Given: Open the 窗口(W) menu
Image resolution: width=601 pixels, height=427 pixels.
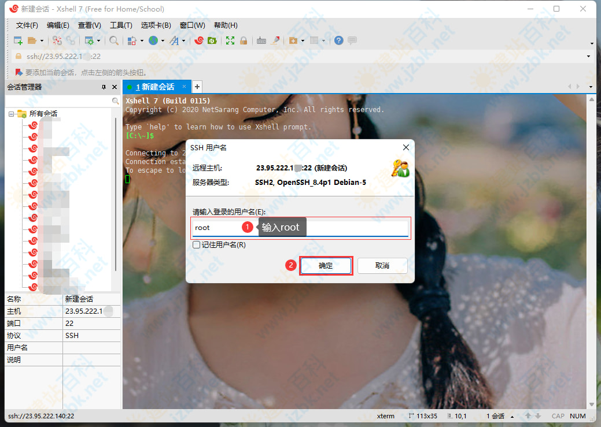Looking at the screenshot, I should [x=193, y=25].
